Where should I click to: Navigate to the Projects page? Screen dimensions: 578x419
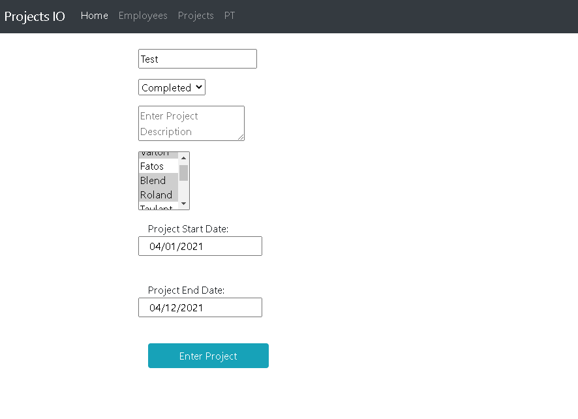[196, 16]
